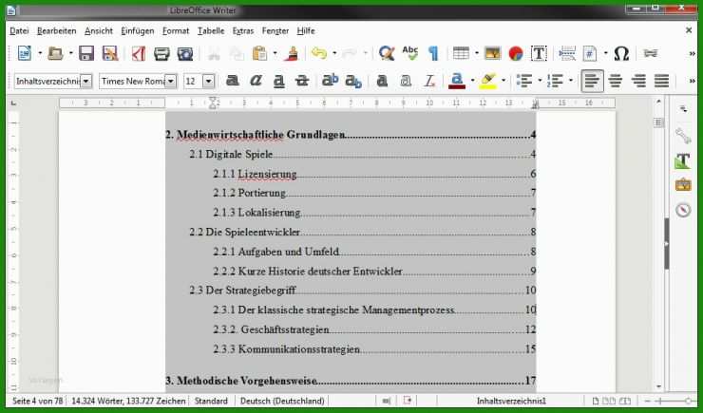703x413 pixels.
Task: Open the Bearbeiten menu
Action: point(56,31)
